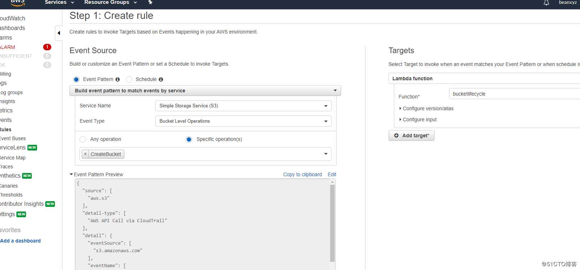Open the beanxyz account menu
The height and width of the screenshot is (270, 580).
pos(568,2)
